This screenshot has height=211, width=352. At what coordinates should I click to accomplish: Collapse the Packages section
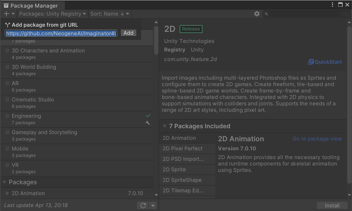point(4,182)
